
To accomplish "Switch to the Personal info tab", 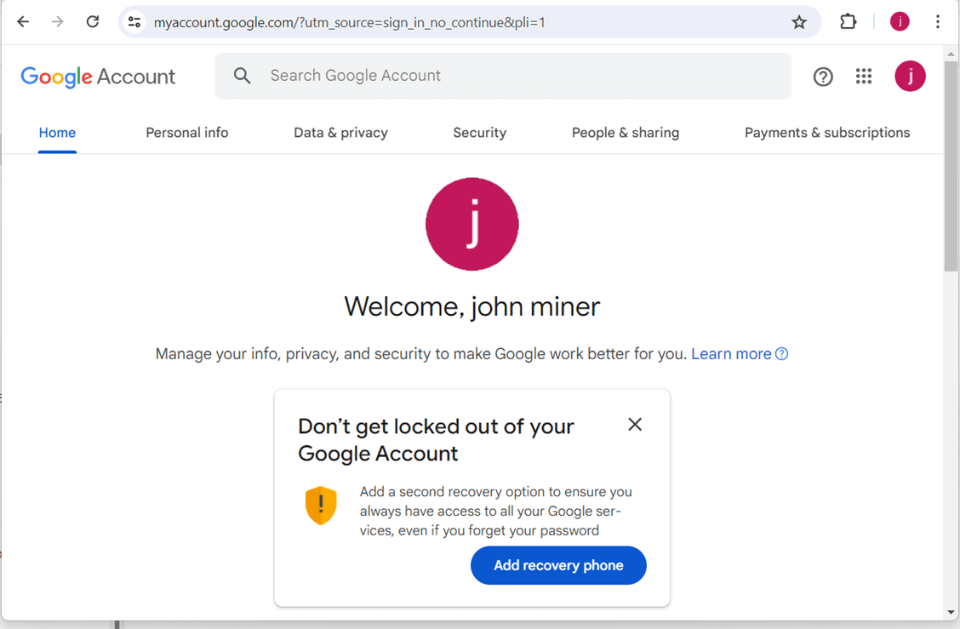I will click(187, 133).
